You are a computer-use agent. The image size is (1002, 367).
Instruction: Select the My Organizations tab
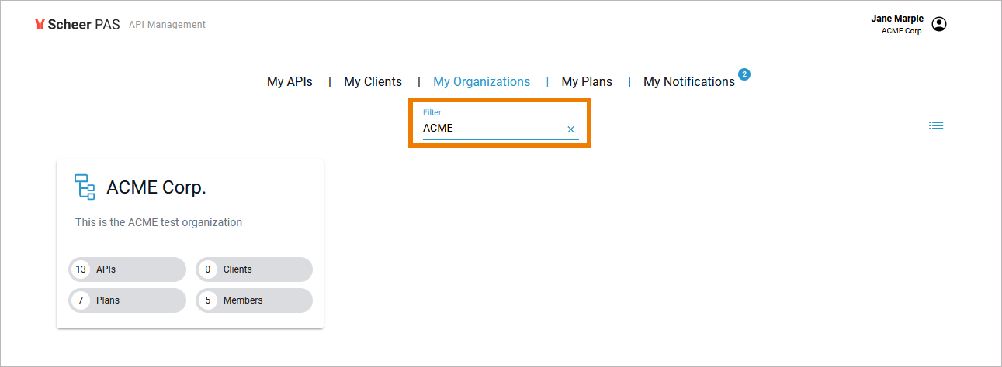pos(481,81)
